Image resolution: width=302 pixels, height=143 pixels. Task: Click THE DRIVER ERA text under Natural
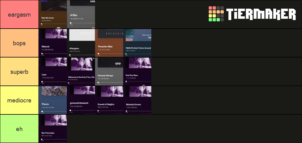[x=47, y=50]
